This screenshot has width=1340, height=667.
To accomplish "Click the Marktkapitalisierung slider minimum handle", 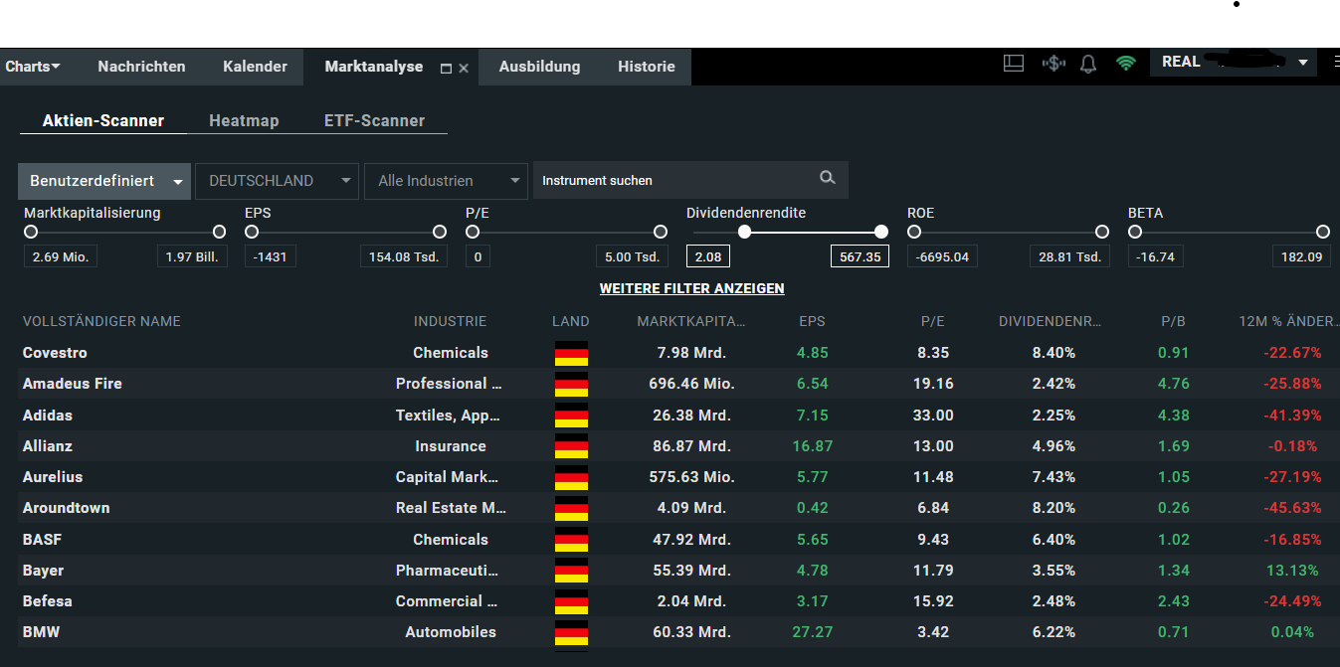I will (x=31, y=232).
